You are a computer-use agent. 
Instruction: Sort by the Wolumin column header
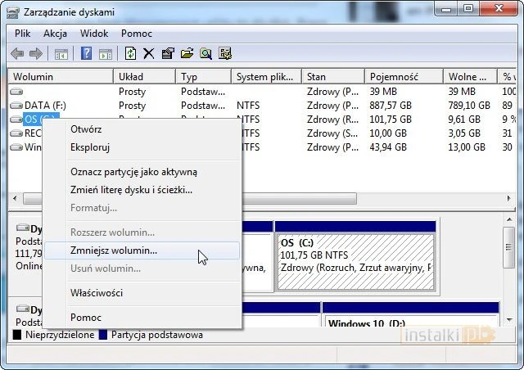tap(61, 77)
